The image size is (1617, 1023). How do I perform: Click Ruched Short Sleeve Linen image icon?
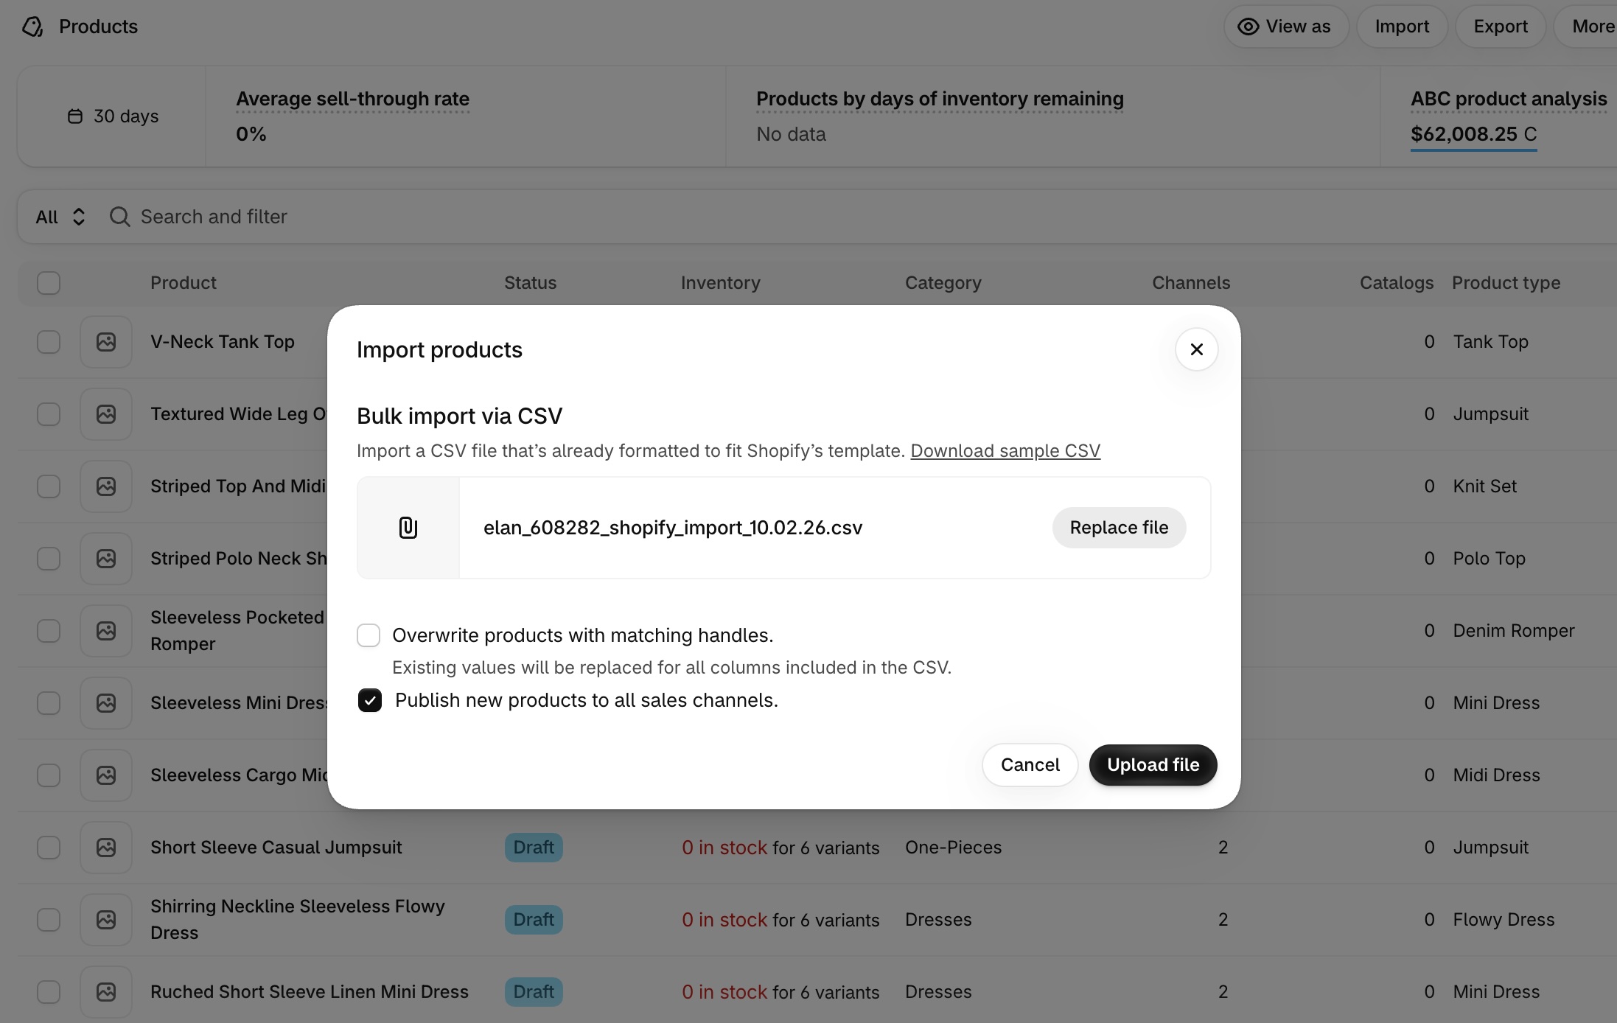click(106, 992)
